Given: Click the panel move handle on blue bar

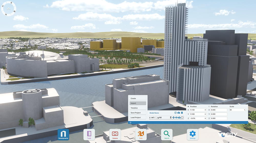Looking at the screenshot, I should pyautogui.click(x=130, y=123).
